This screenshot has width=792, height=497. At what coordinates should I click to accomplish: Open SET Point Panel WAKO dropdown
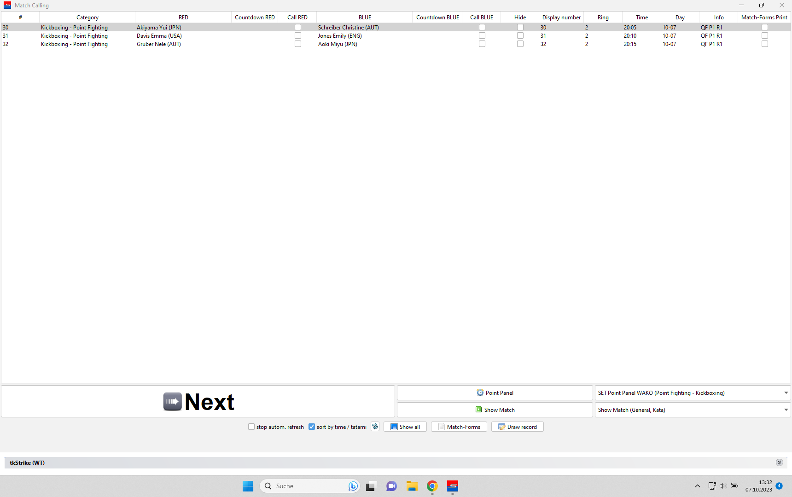click(693, 393)
